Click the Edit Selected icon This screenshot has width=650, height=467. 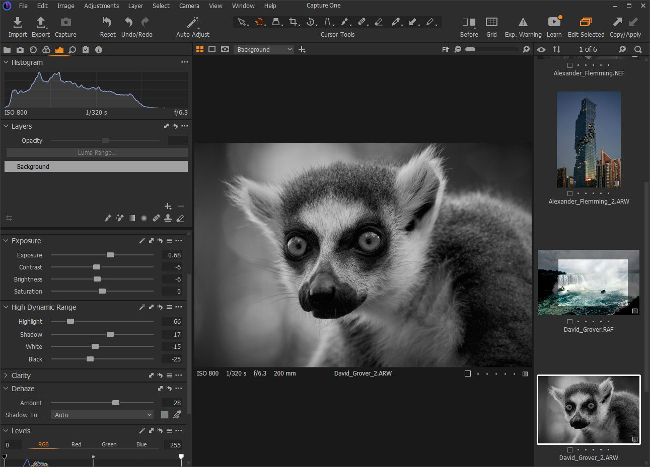[586, 22]
